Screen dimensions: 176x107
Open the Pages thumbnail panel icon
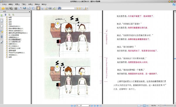coord(2,21)
